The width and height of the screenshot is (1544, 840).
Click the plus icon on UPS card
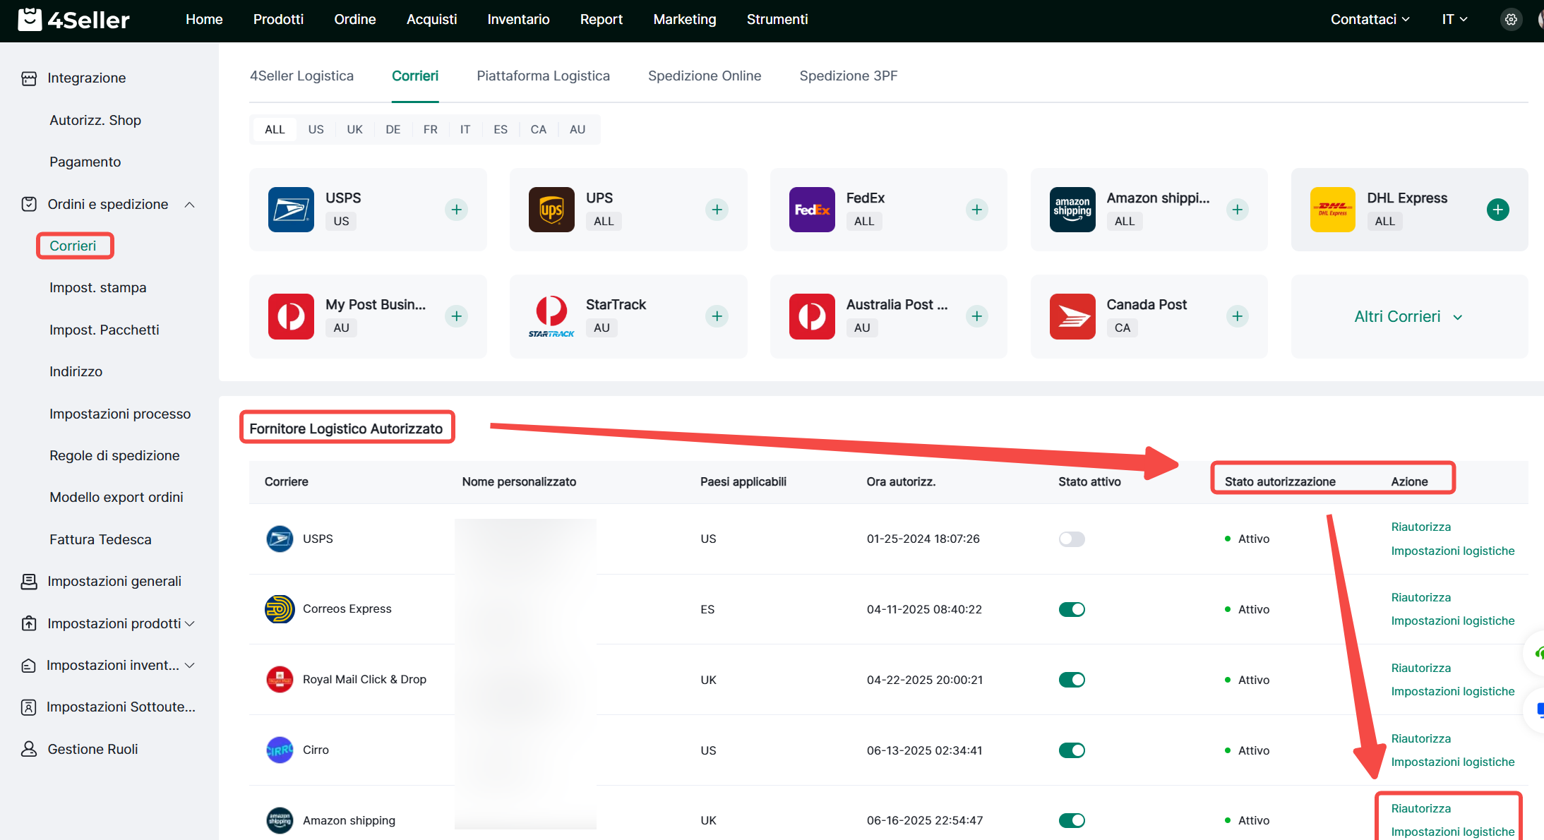tap(717, 210)
